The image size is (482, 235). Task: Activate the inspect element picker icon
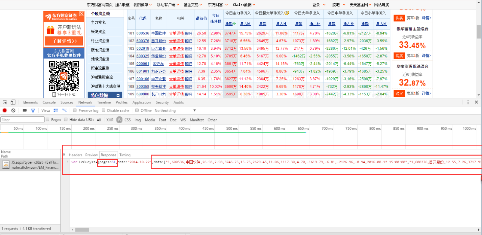click(x=5, y=102)
